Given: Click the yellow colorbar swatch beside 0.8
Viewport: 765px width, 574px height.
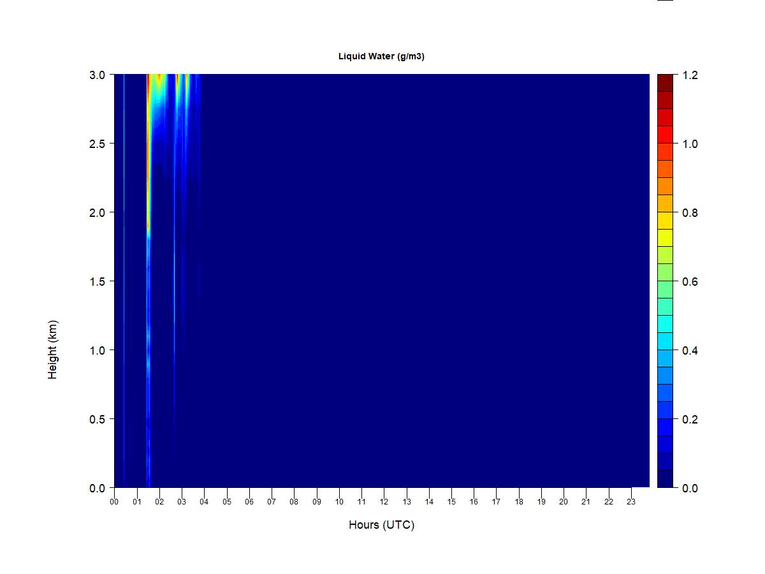Looking at the screenshot, I should coord(666,221).
